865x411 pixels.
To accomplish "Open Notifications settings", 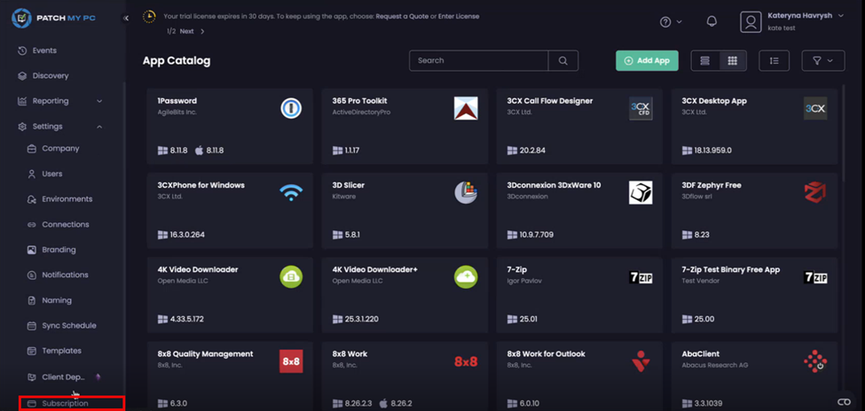I will (65, 275).
